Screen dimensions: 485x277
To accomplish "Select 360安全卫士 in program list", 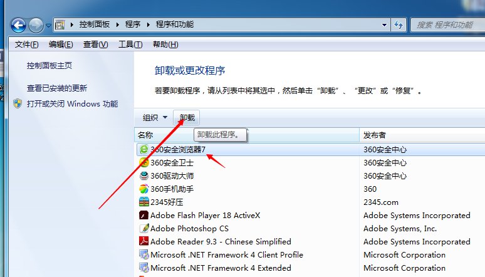I will (x=172, y=162).
